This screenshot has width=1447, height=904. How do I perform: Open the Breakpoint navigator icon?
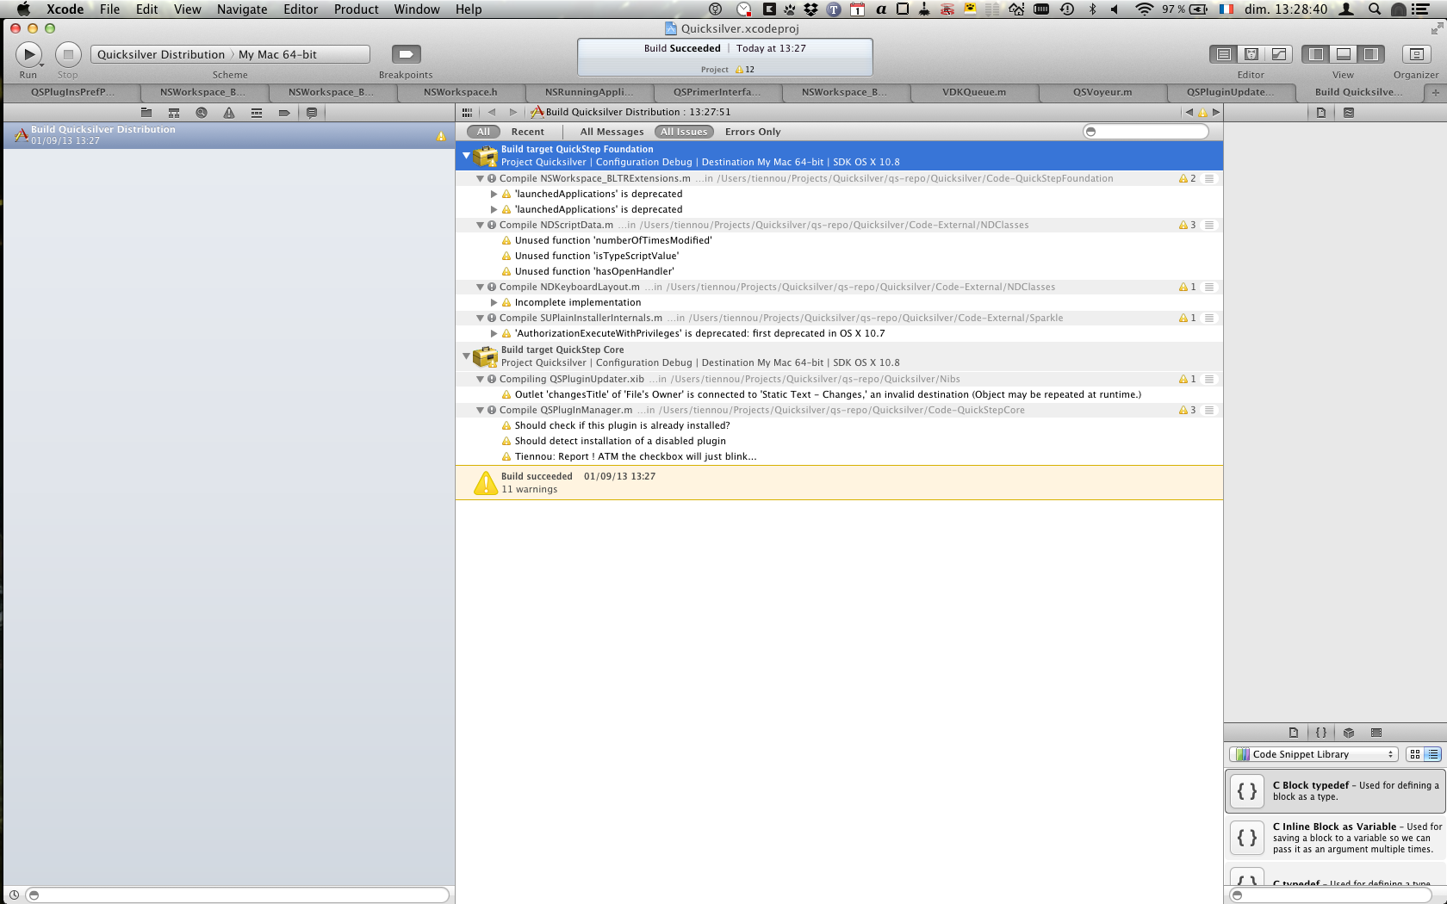point(284,113)
